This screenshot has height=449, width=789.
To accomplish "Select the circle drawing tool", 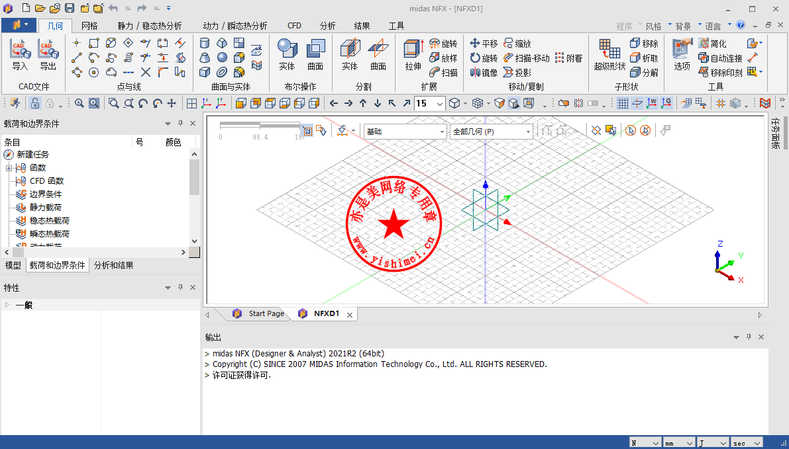I will tap(94, 72).
